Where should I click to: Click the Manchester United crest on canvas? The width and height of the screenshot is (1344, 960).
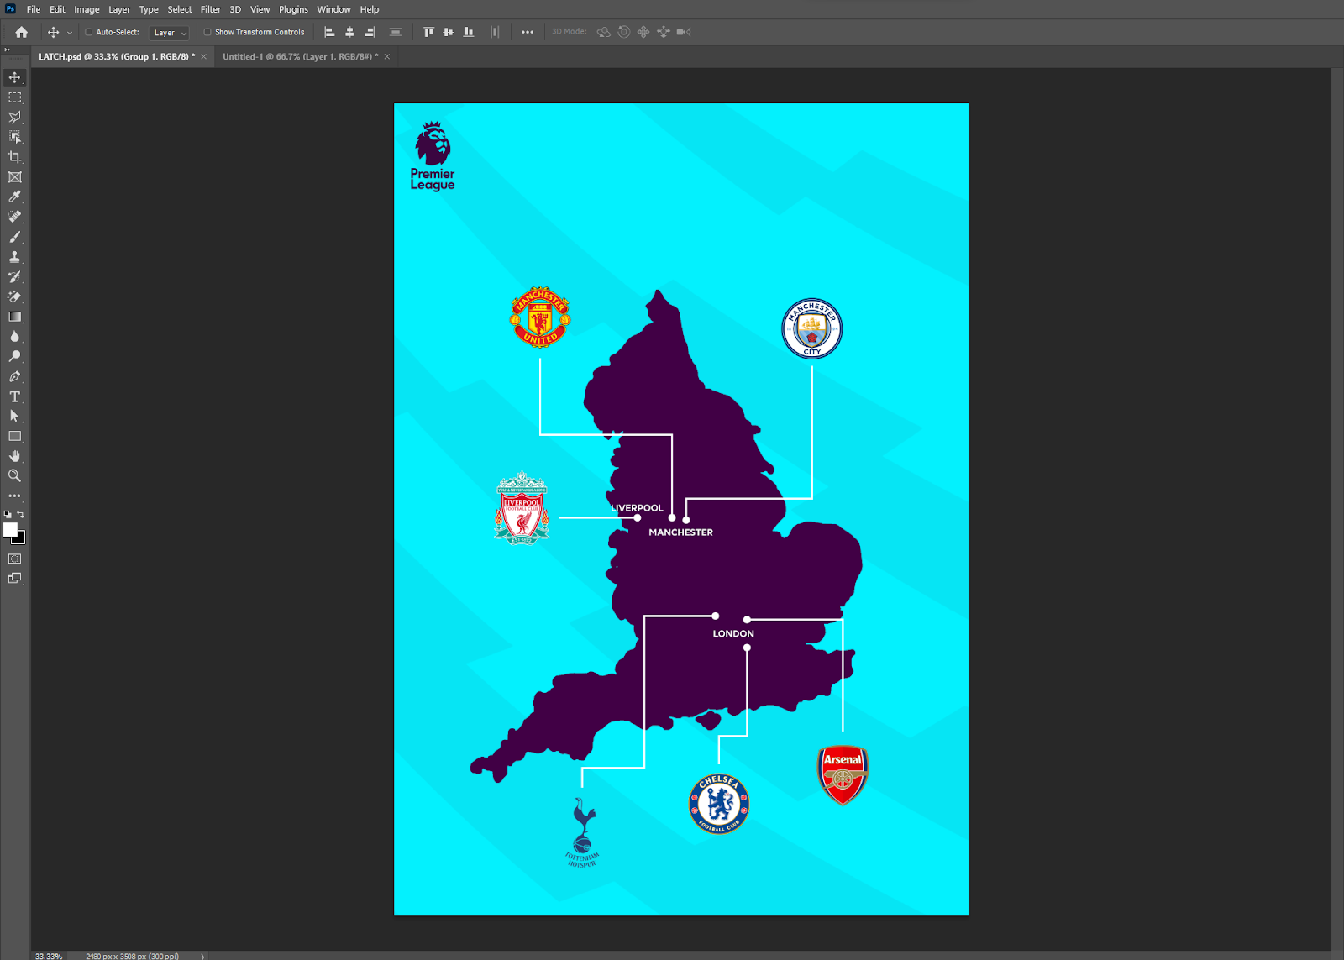click(x=540, y=317)
